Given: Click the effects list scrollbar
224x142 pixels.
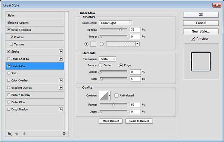Looking at the screenshot, I should [66, 71].
